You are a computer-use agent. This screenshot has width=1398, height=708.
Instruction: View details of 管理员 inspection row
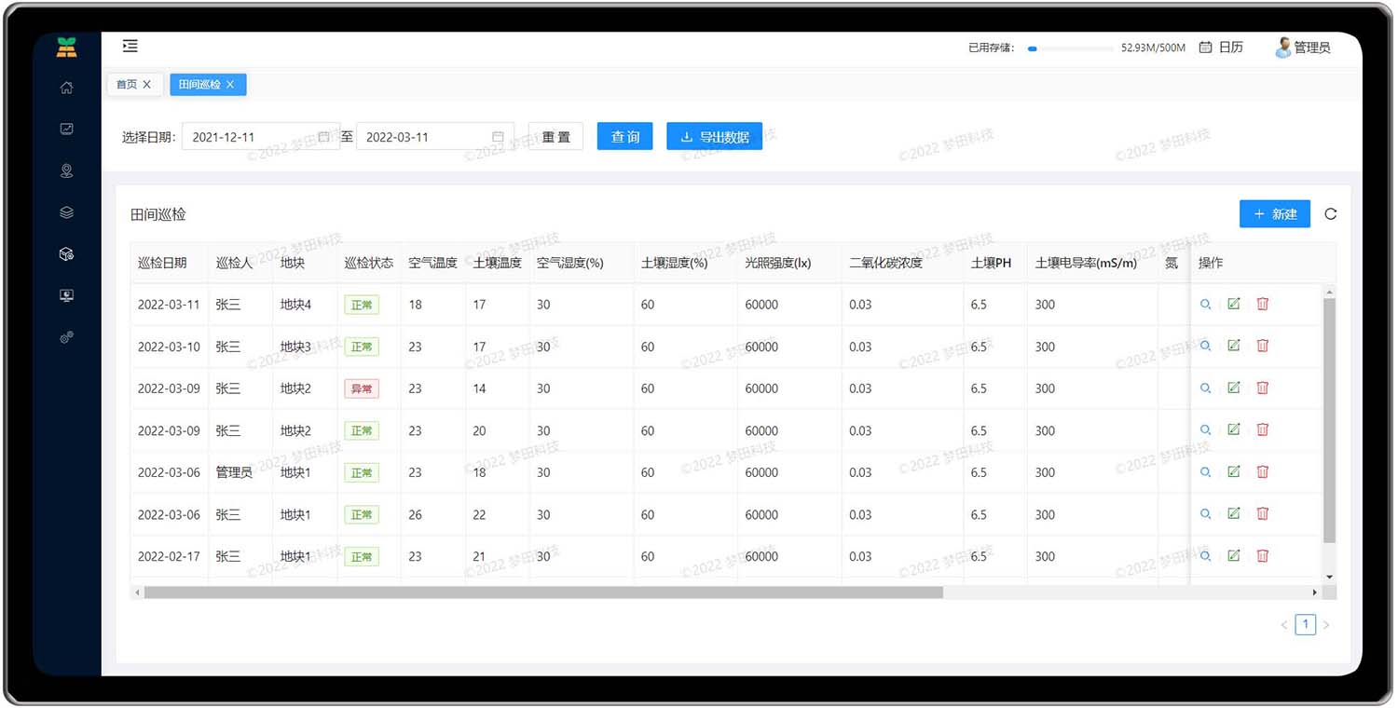tap(1205, 471)
